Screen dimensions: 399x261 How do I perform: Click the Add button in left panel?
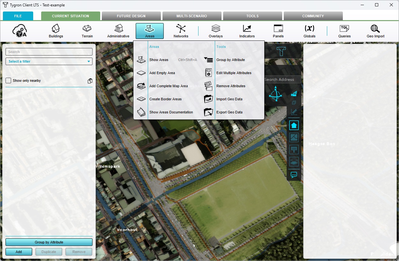point(19,252)
